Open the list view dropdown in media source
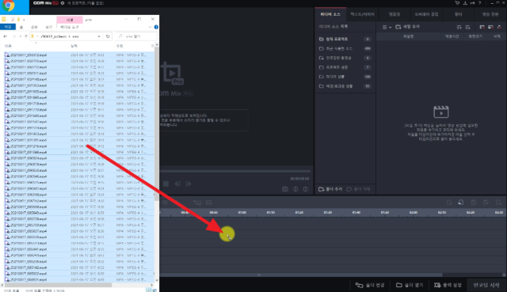This screenshot has height=292, width=507. tap(387, 27)
